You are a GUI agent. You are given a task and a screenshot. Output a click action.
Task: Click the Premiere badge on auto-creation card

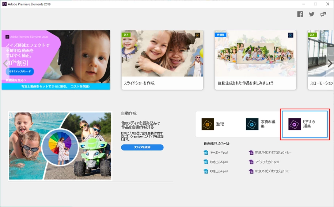pos(291,35)
